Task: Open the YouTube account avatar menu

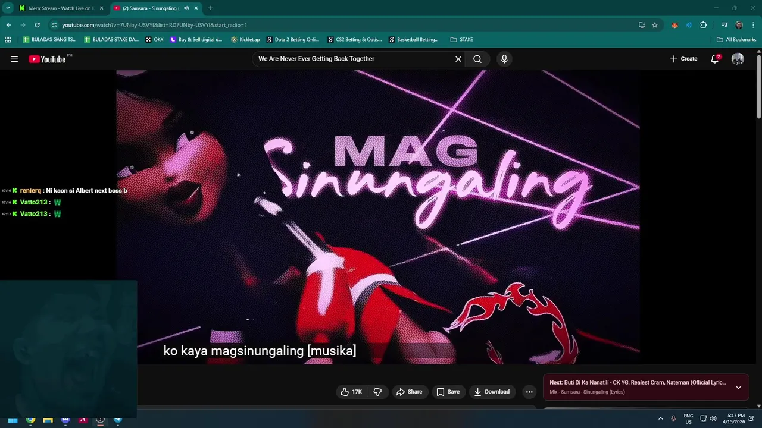Action: (738, 59)
